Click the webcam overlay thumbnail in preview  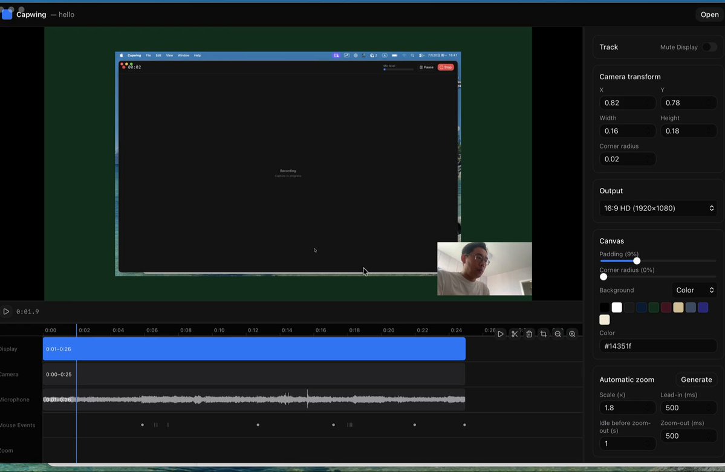pyautogui.click(x=484, y=268)
